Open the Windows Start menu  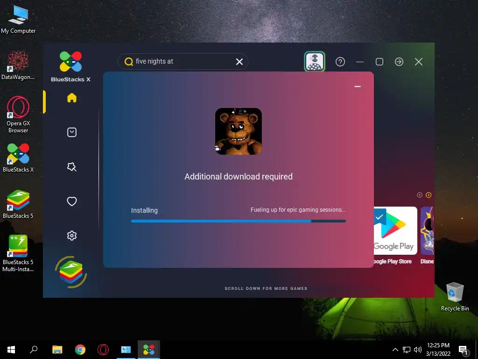coord(11,350)
